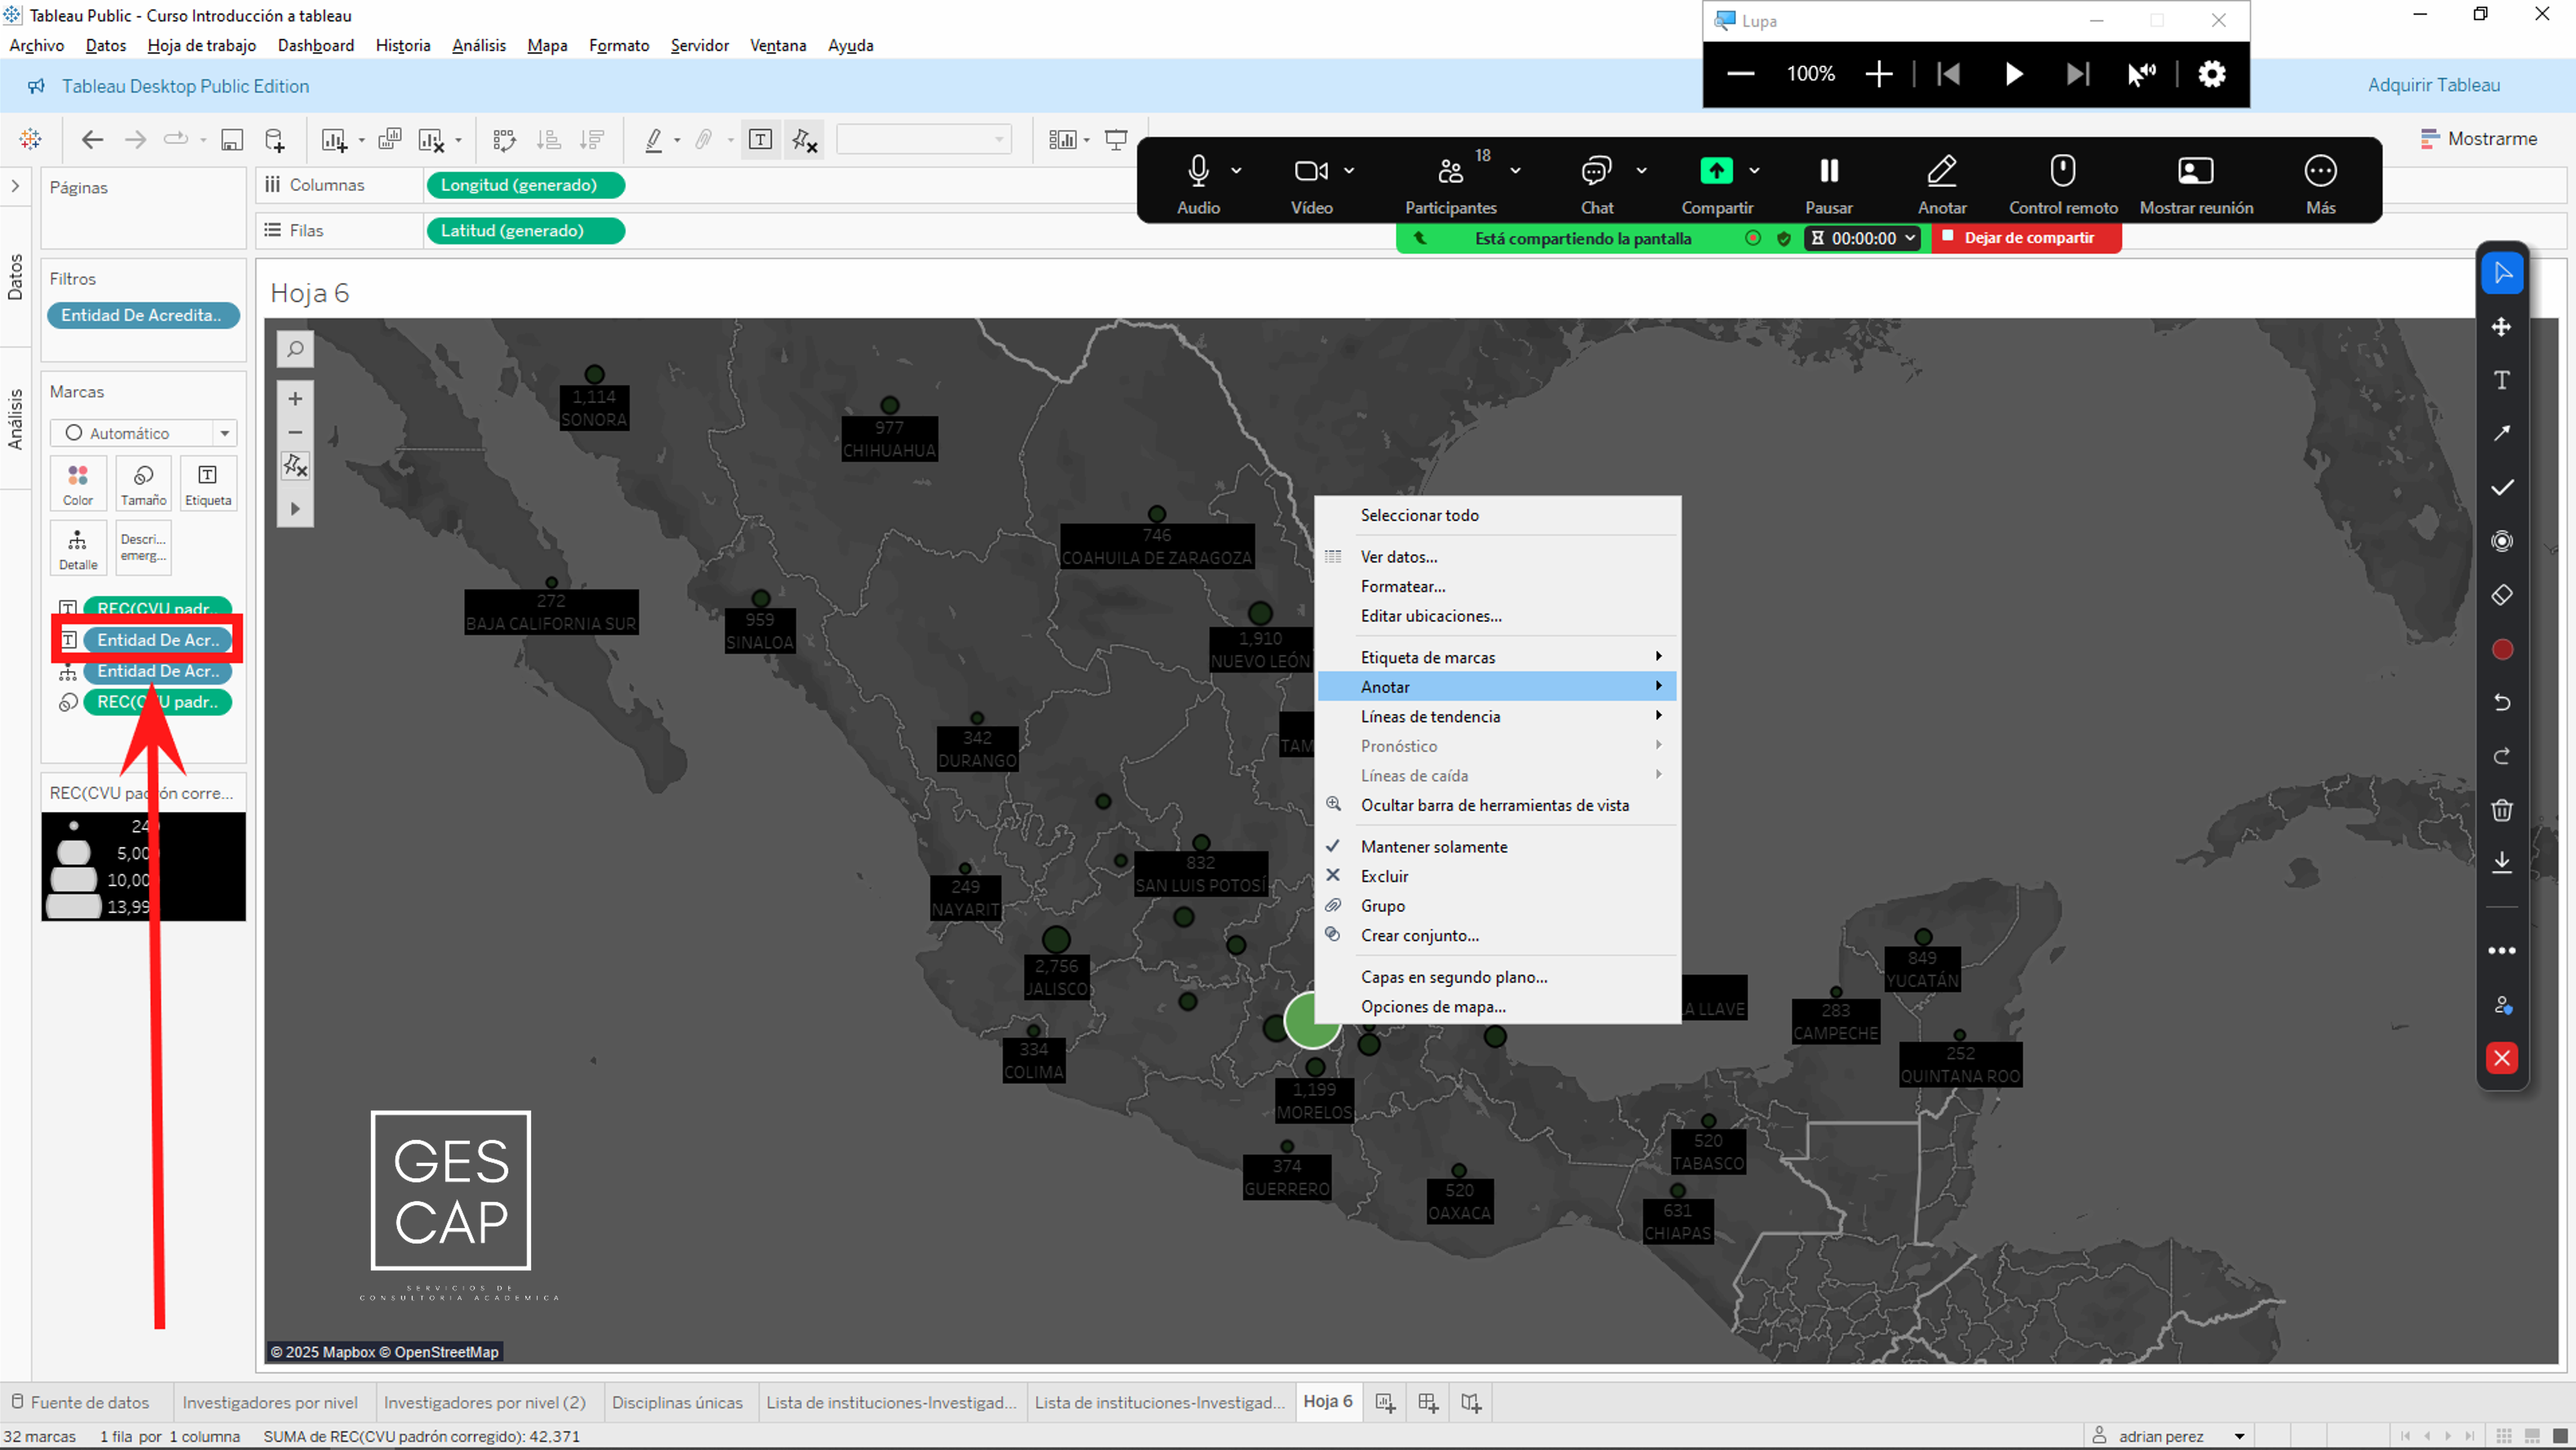The height and width of the screenshot is (1450, 2576).
Task: Click Entidad De Acredita.. filter pill
Action: [143, 315]
